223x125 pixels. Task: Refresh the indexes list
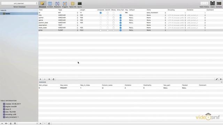pyautogui.click(x=49, y=124)
